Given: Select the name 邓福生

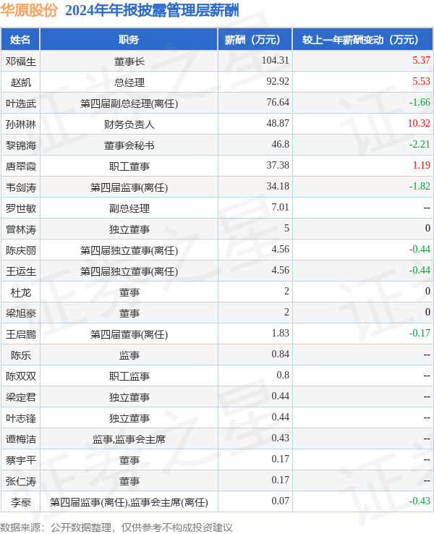Looking at the screenshot, I should click(21, 62).
